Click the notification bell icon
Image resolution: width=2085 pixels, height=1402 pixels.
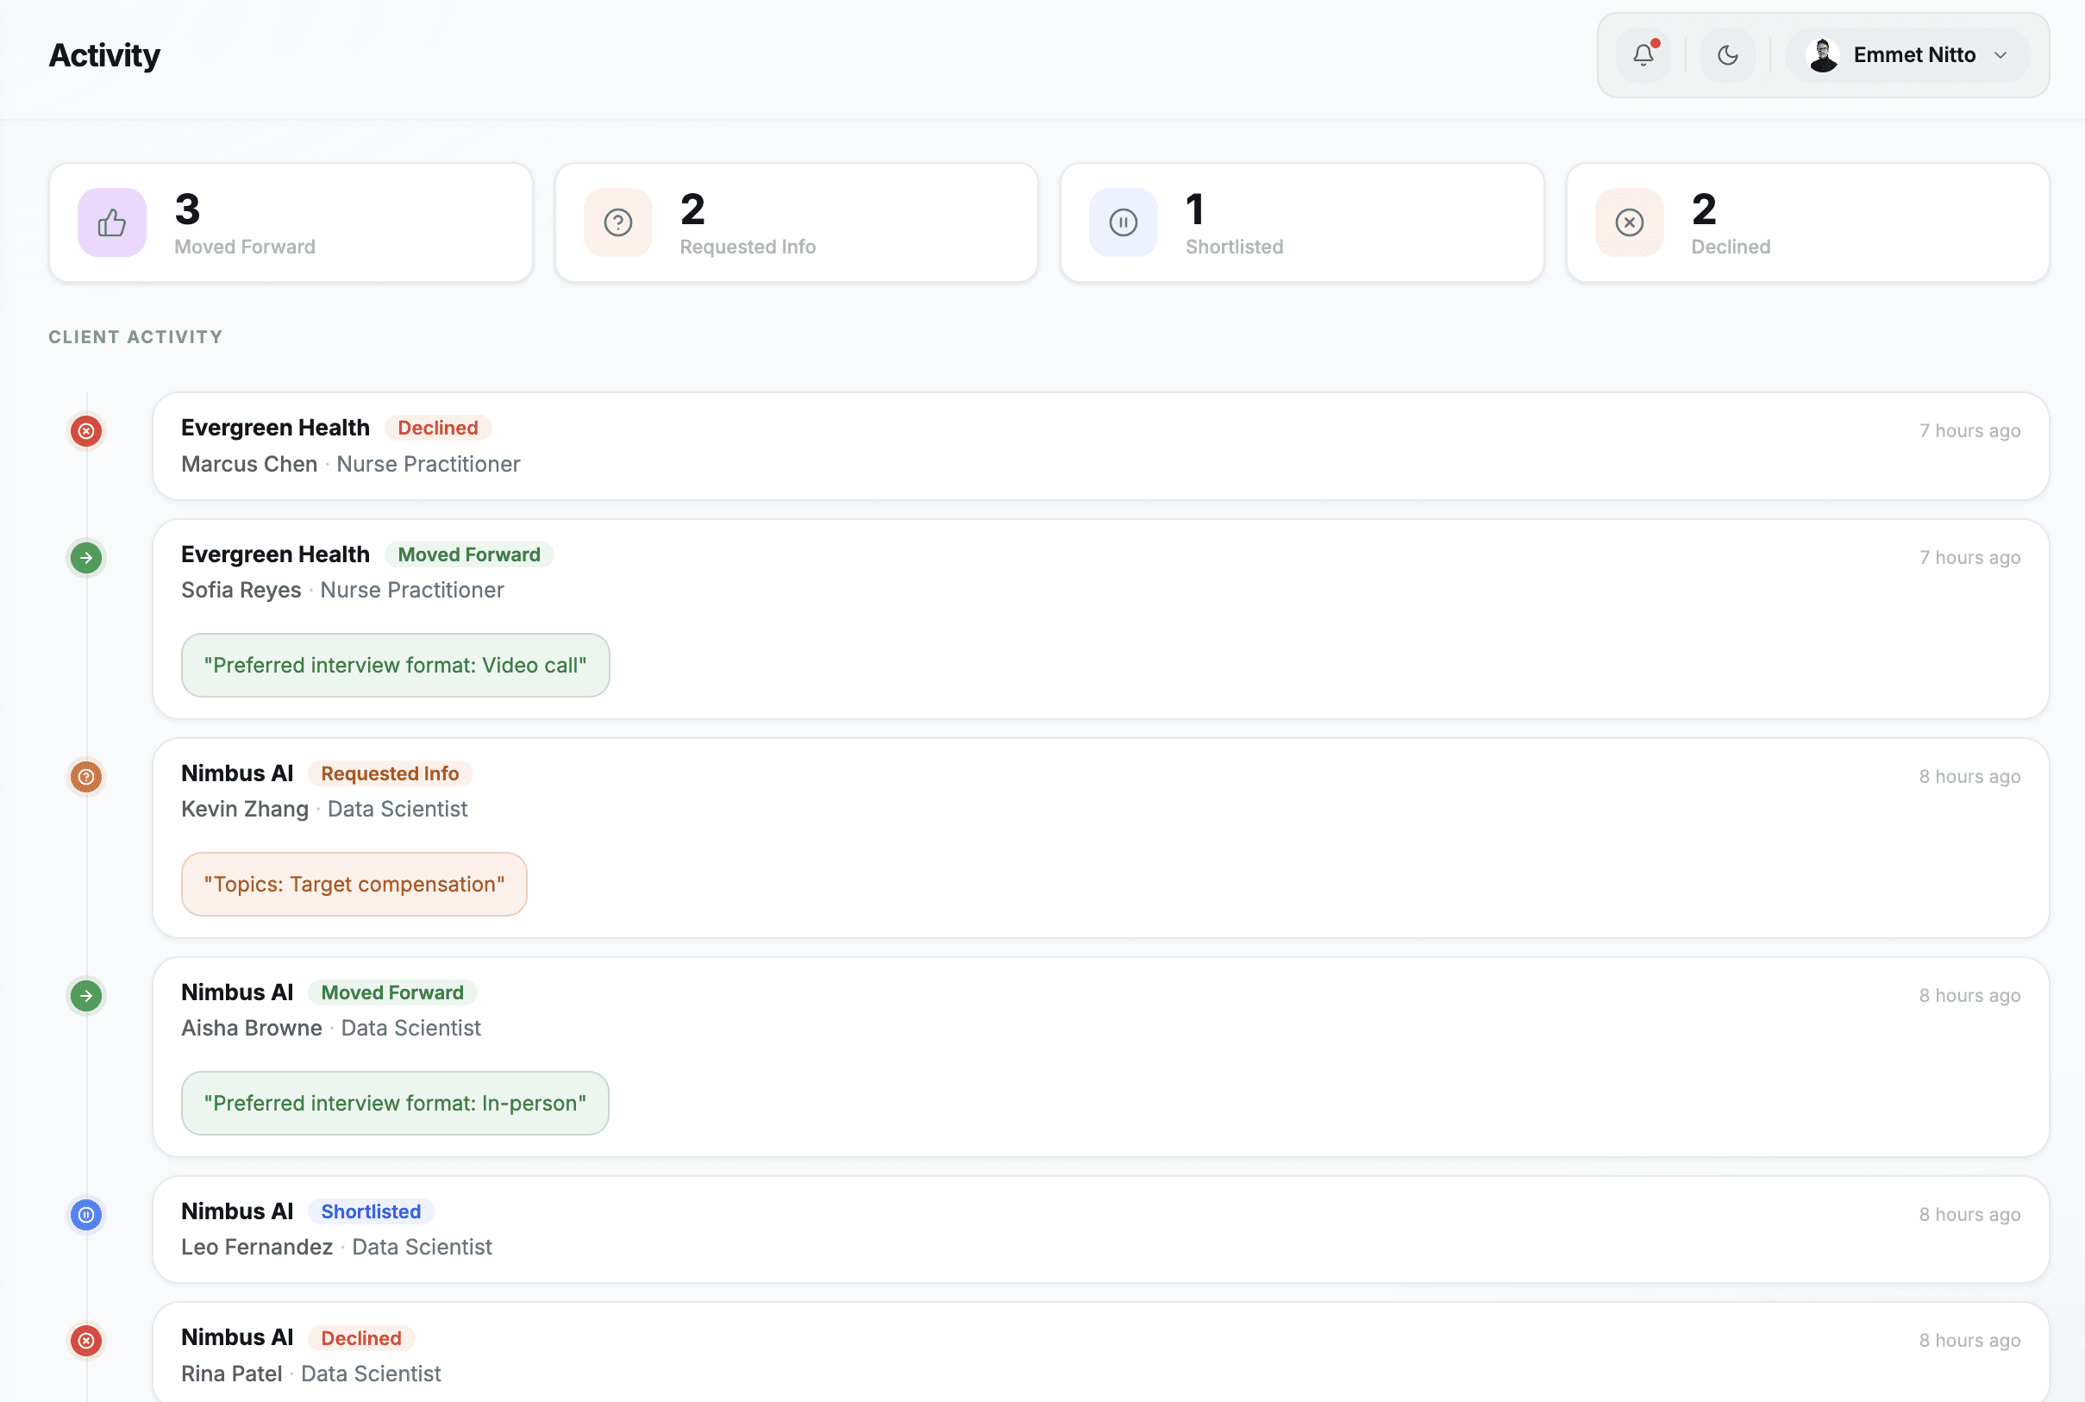pyautogui.click(x=1644, y=54)
